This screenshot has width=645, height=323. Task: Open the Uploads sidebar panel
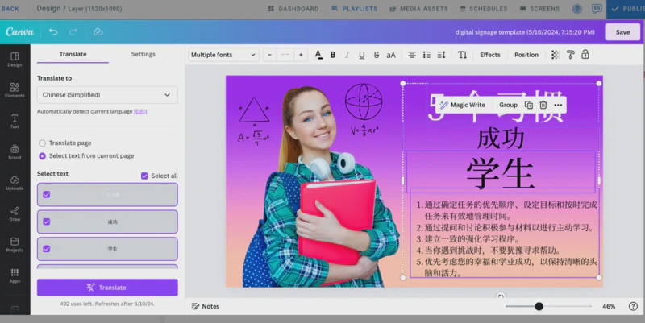pos(15,183)
